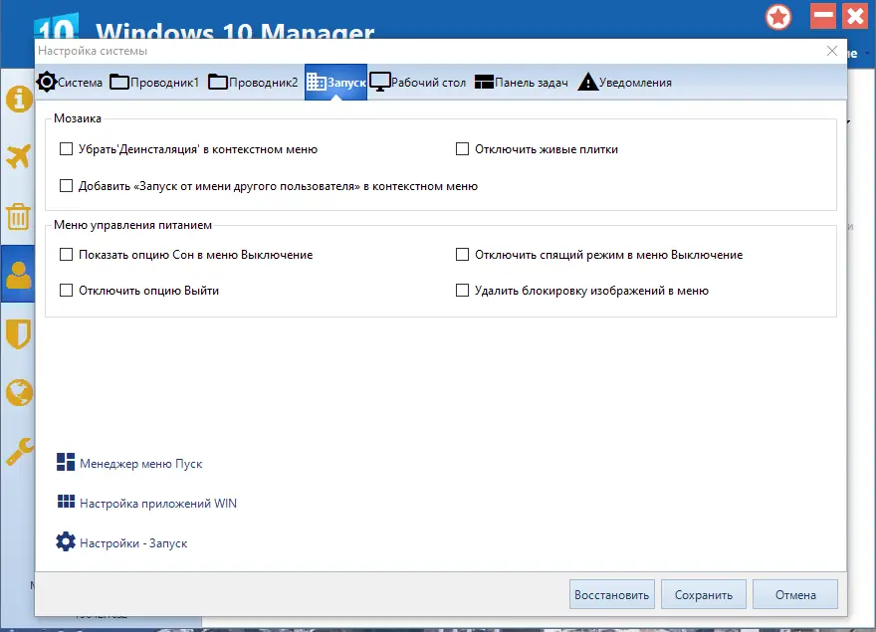Open Cleaner trash can icon in sidebar
Screen dimensions: 876x632
(x=18, y=216)
